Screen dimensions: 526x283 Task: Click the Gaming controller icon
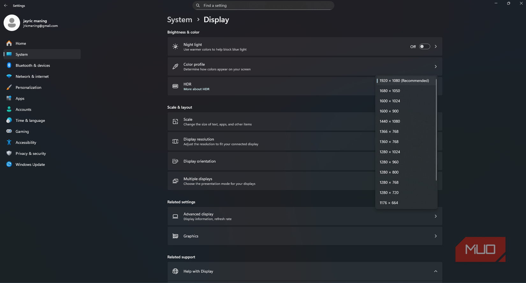coord(9,131)
